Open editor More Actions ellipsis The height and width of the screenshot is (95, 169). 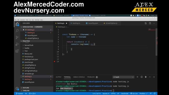(x=154, y=23)
